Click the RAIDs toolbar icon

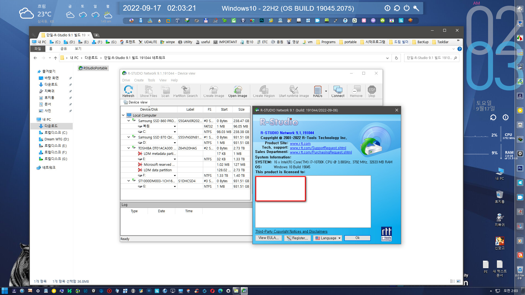(x=317, y=91)
